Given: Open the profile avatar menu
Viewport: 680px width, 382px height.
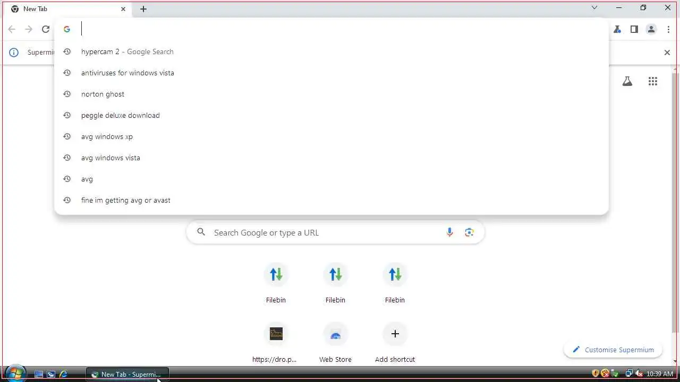Looking at the screenshot, I should [x=651, y=29].
